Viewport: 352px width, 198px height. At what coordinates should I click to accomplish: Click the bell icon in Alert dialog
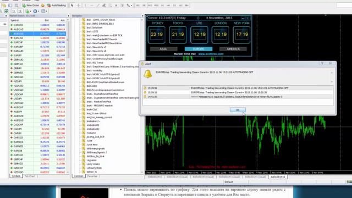tap(148, 74)
